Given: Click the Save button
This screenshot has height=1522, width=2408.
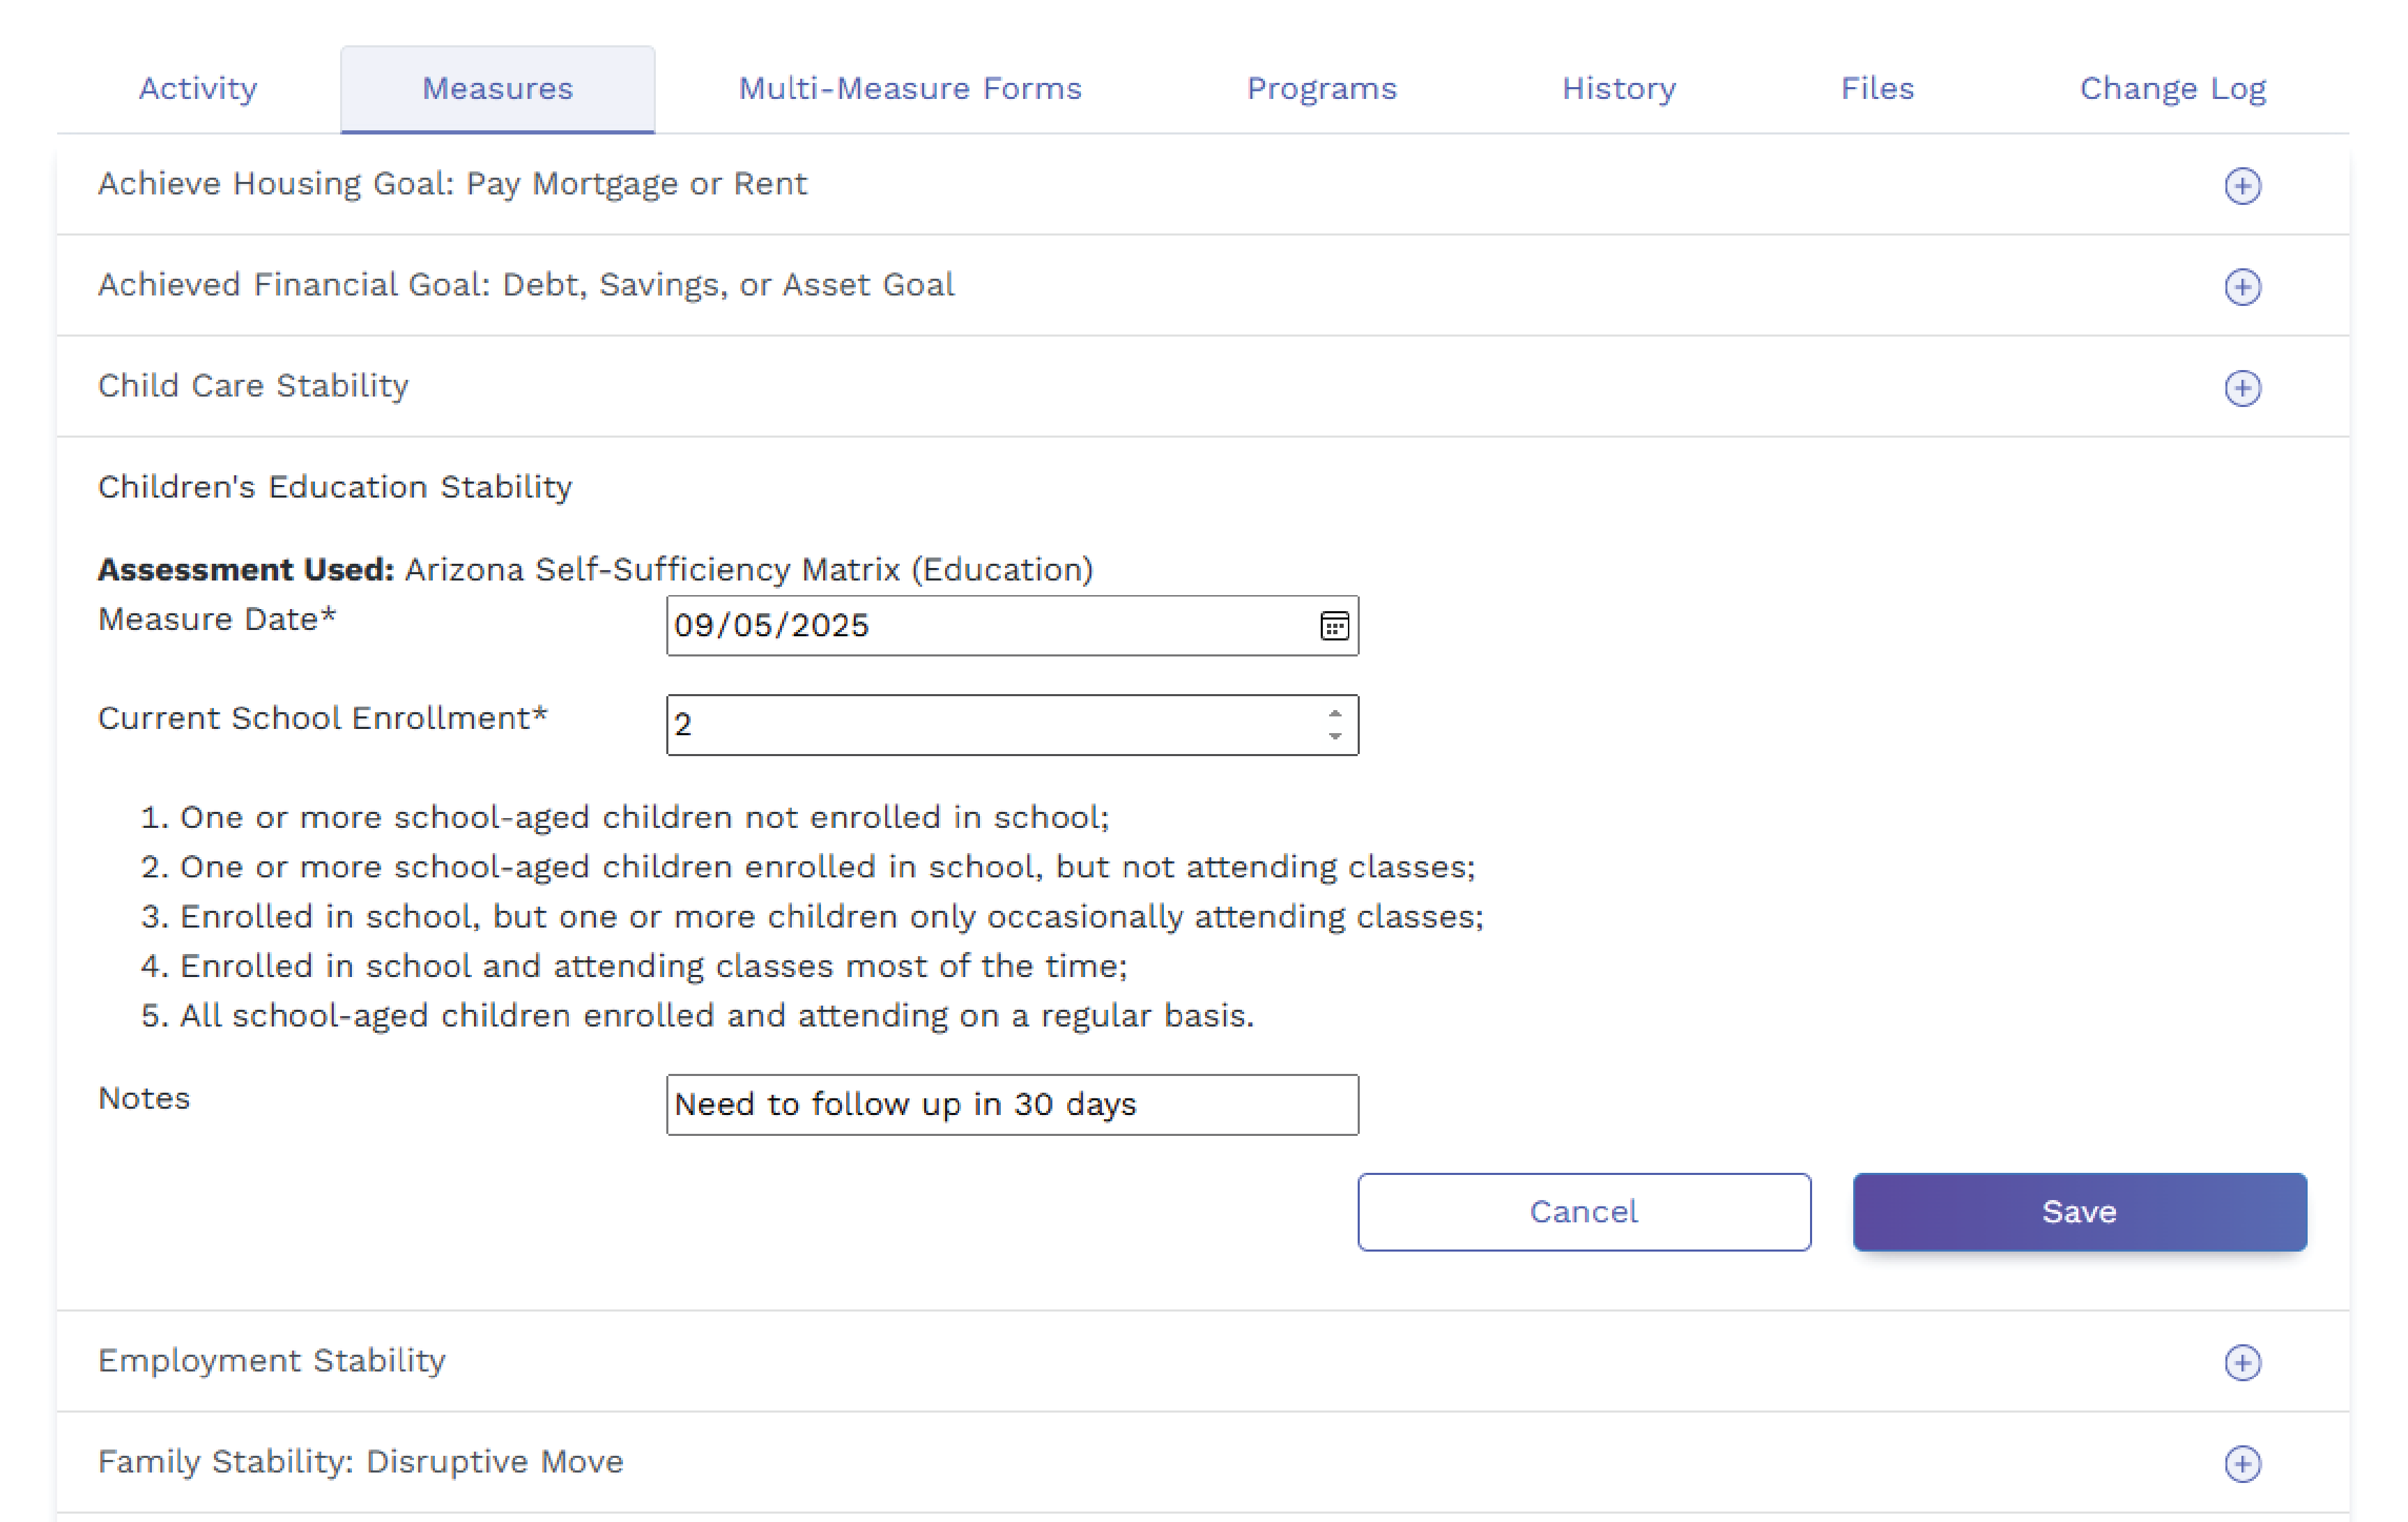Looking at the screenshot, I should (2078, 1212).
